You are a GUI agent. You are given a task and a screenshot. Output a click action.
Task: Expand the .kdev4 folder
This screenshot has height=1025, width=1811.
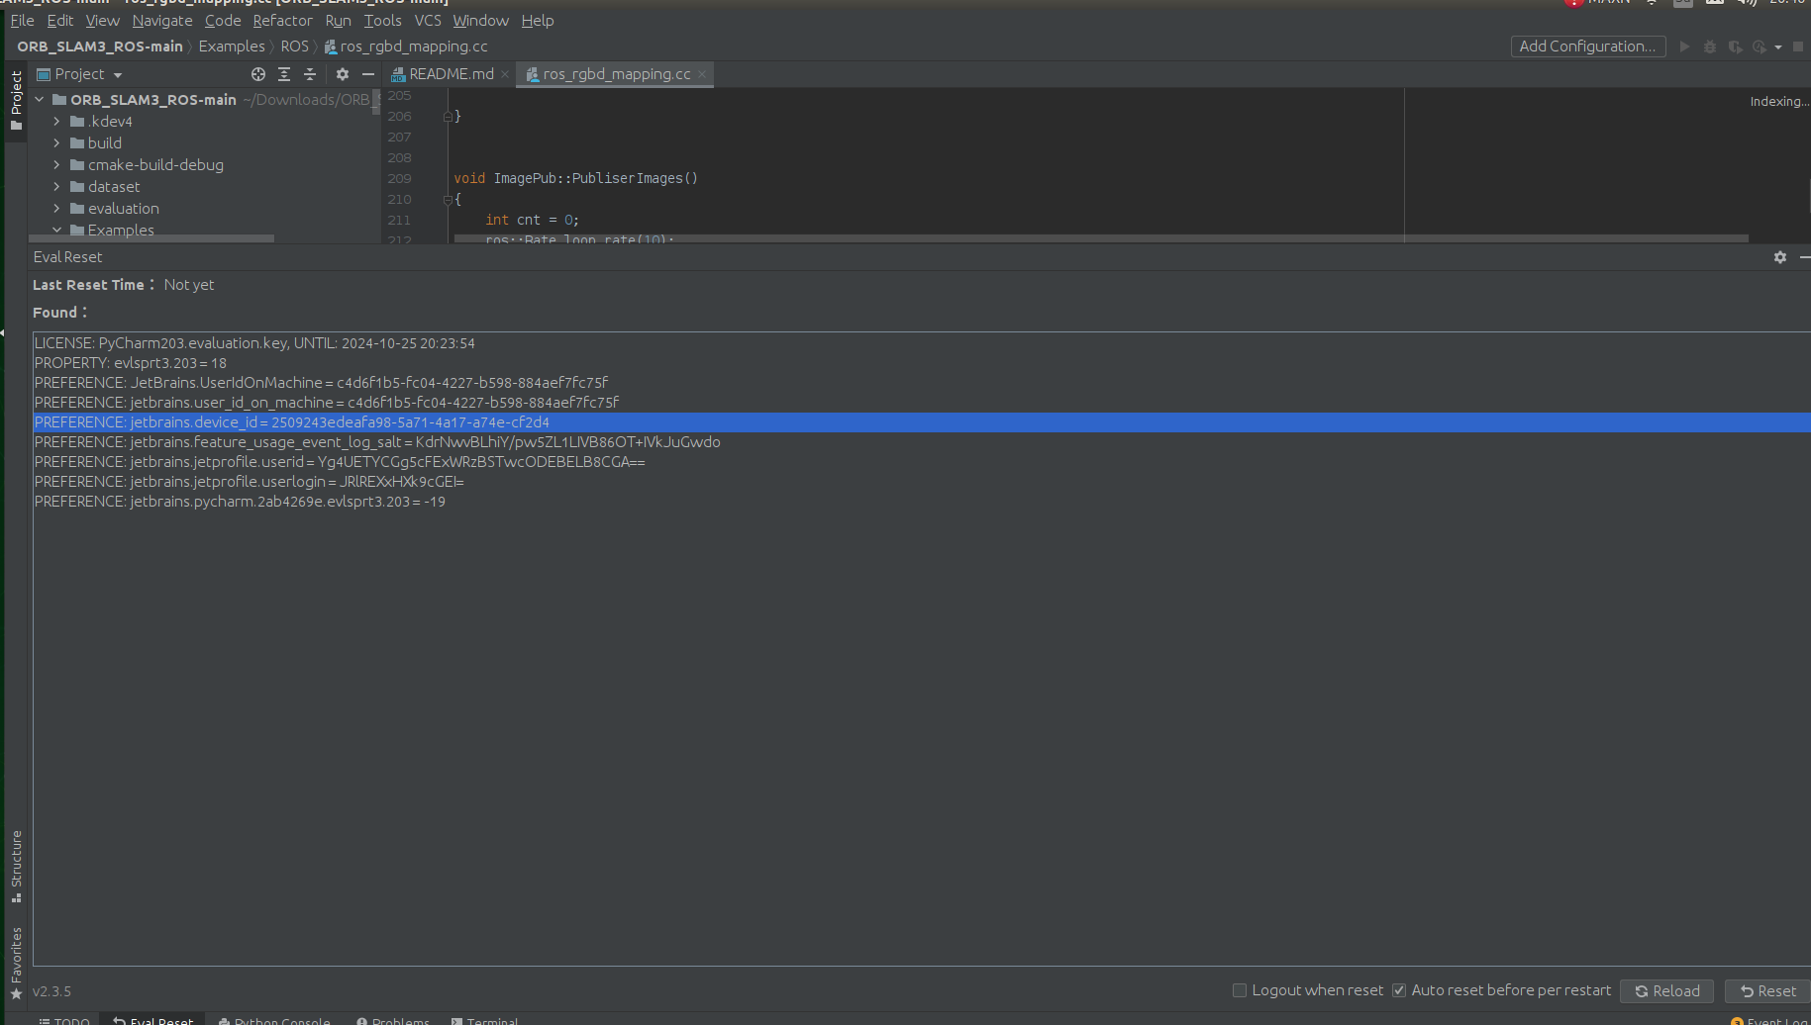point(56,122)
